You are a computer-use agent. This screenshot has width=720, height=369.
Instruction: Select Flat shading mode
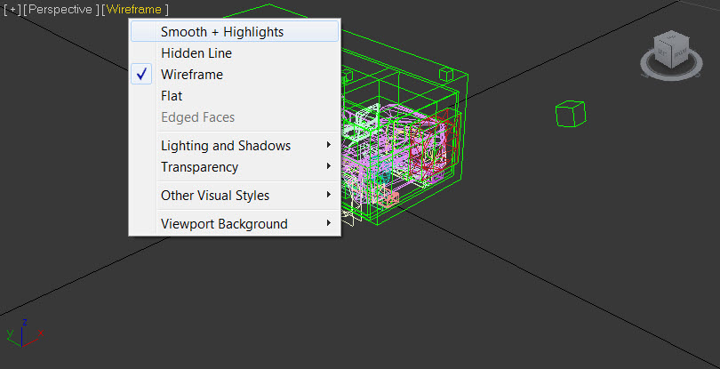pyautogui.click(x=172, y=96)
